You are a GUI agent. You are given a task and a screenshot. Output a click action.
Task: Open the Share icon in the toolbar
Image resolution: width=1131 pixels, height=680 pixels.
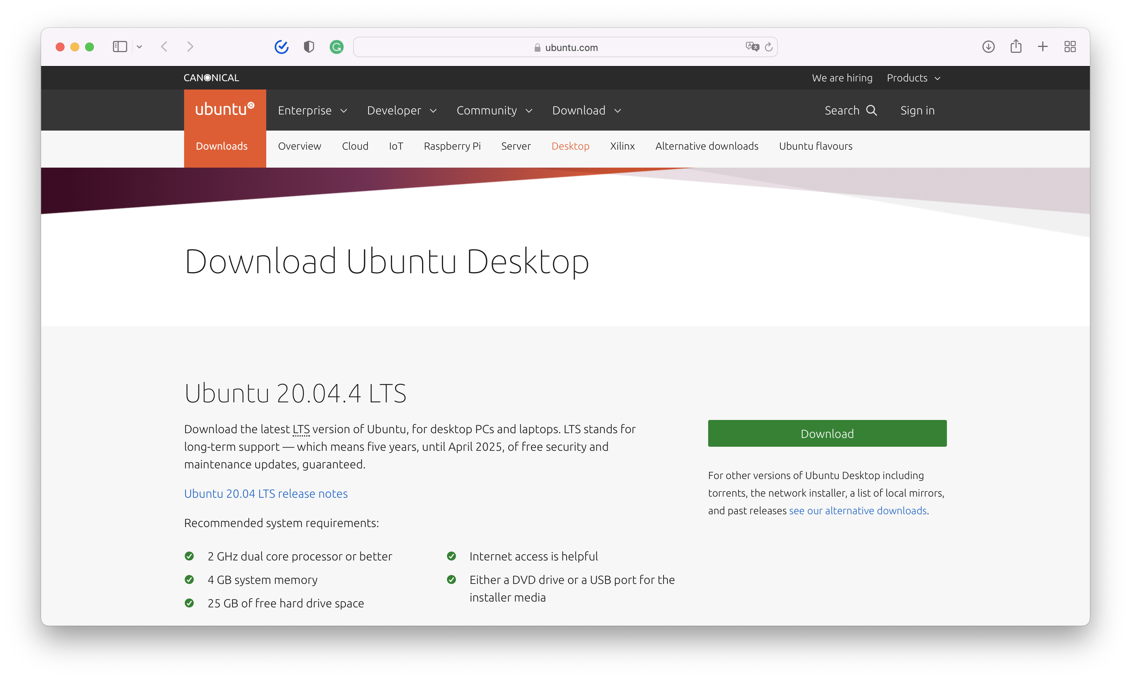[x=1015, y=46]
